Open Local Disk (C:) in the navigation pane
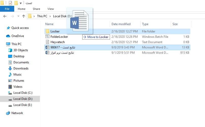205x127 pixels. (x=23, y=93)
